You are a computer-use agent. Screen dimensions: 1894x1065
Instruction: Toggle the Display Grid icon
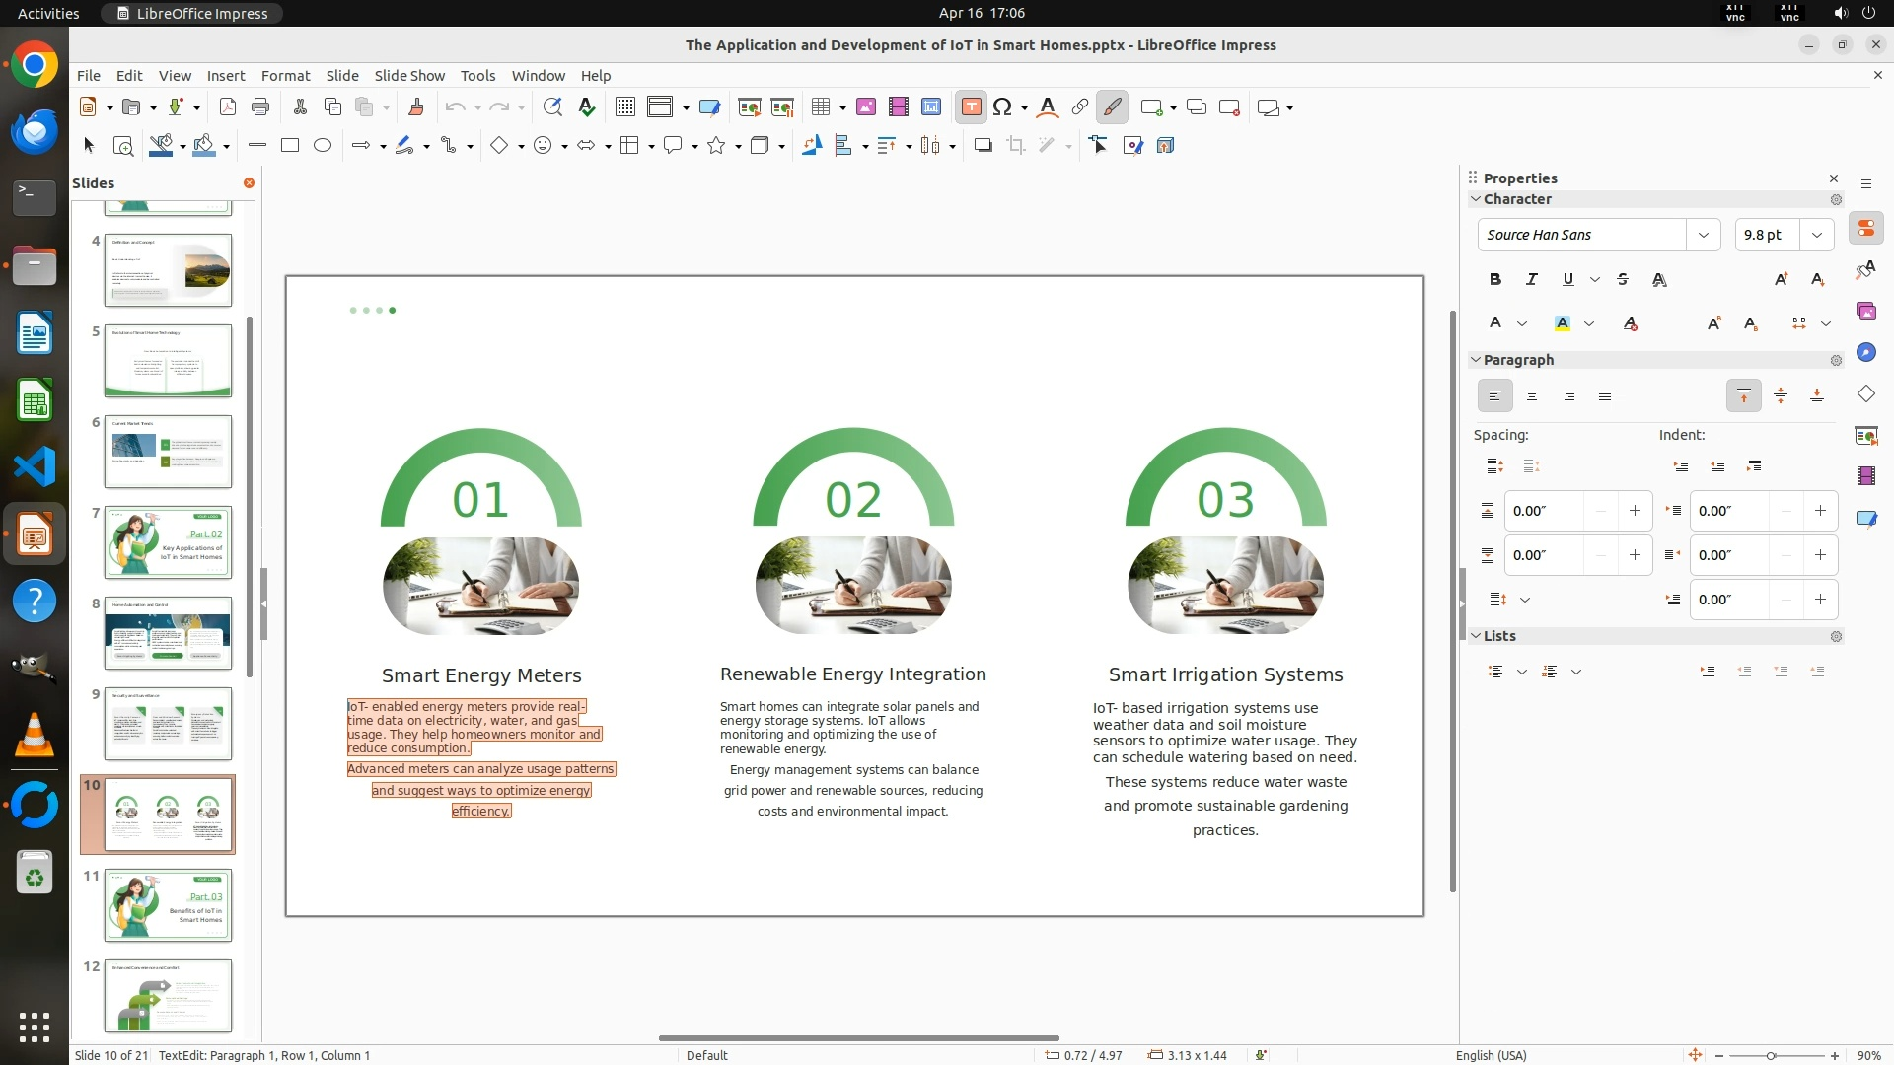(x=624, y=107)
